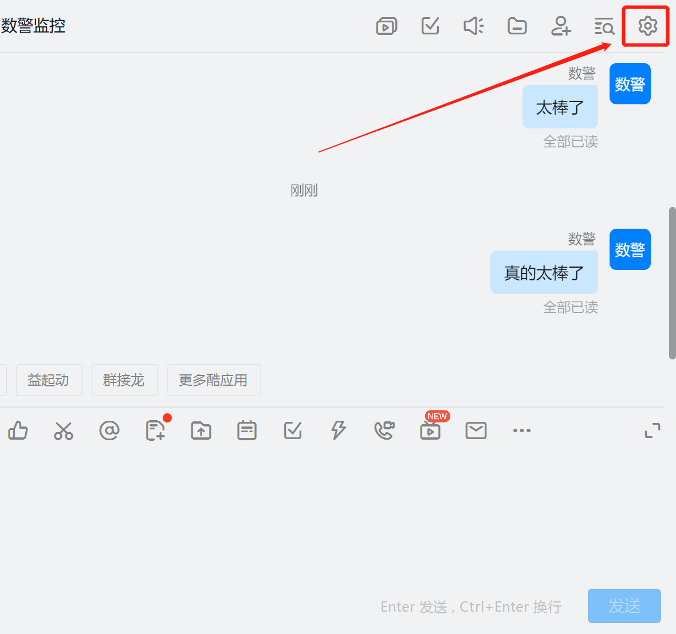Expand the message input area

(653, 431)
